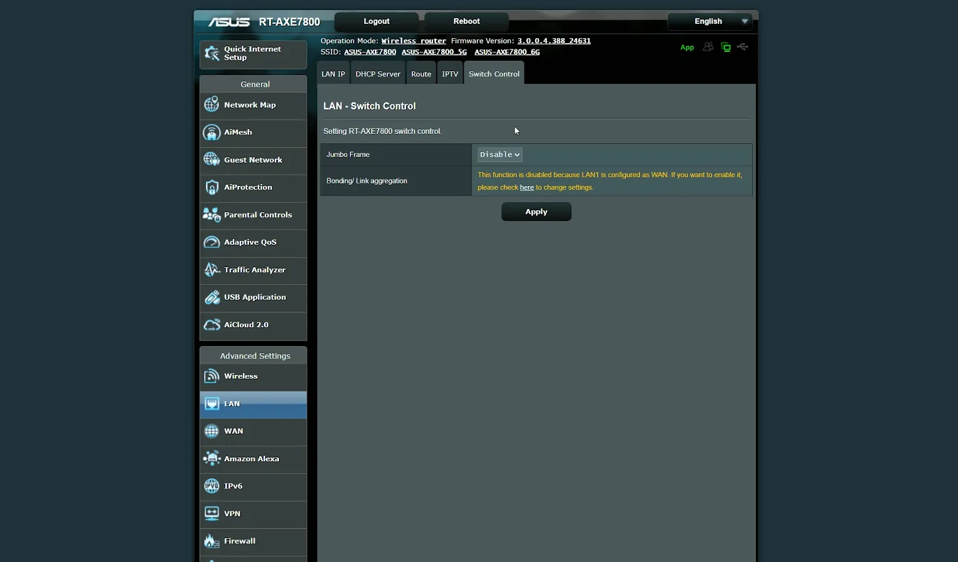958x562 pixels.
Task: Click the Wireless router operation mode link
Action: click(414, 41)
